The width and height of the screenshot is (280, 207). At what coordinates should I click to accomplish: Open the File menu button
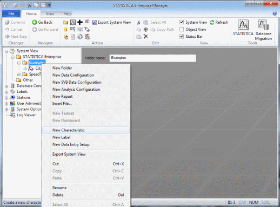(11, 14)
